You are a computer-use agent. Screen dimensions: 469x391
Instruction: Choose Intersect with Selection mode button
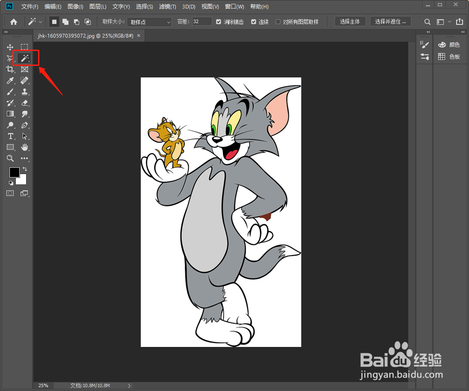pos(88,21)
